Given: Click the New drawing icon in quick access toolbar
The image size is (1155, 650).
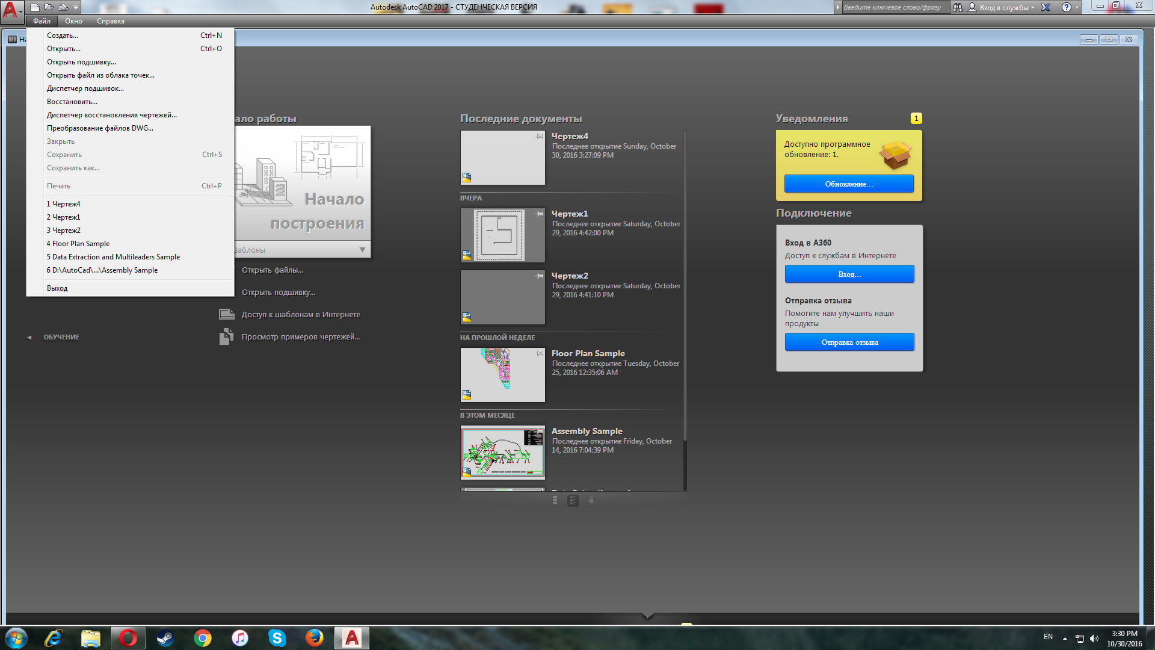Looking at the screenshot, I should pyautogui.click(x=35, y=7).
